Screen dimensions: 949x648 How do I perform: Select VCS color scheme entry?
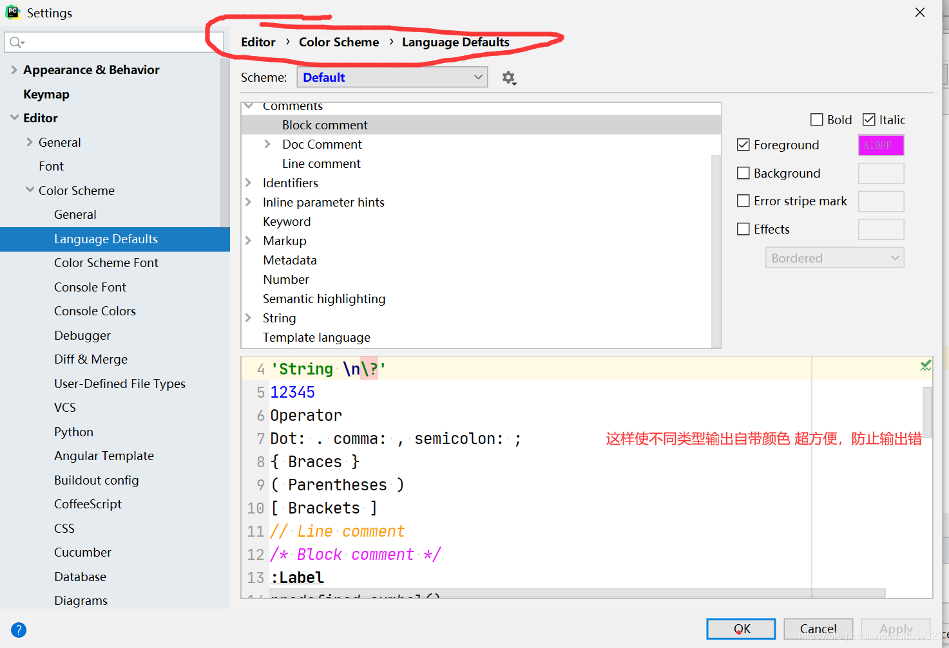pyautogui.click(x=65, y=407)
